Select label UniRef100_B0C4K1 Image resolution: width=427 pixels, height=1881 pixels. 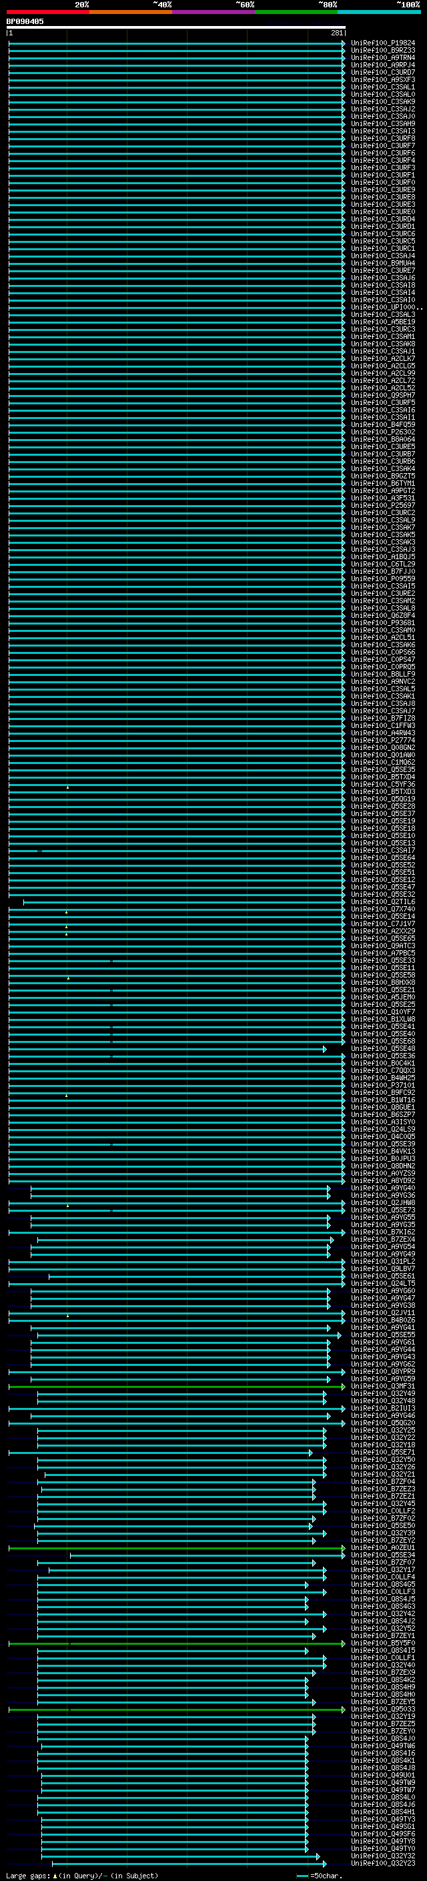tap(383, 1063)
